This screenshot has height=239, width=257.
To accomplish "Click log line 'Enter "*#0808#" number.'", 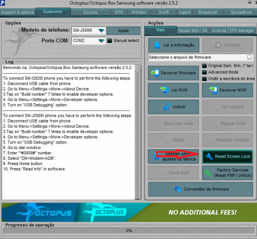I will tap(28, 153).
